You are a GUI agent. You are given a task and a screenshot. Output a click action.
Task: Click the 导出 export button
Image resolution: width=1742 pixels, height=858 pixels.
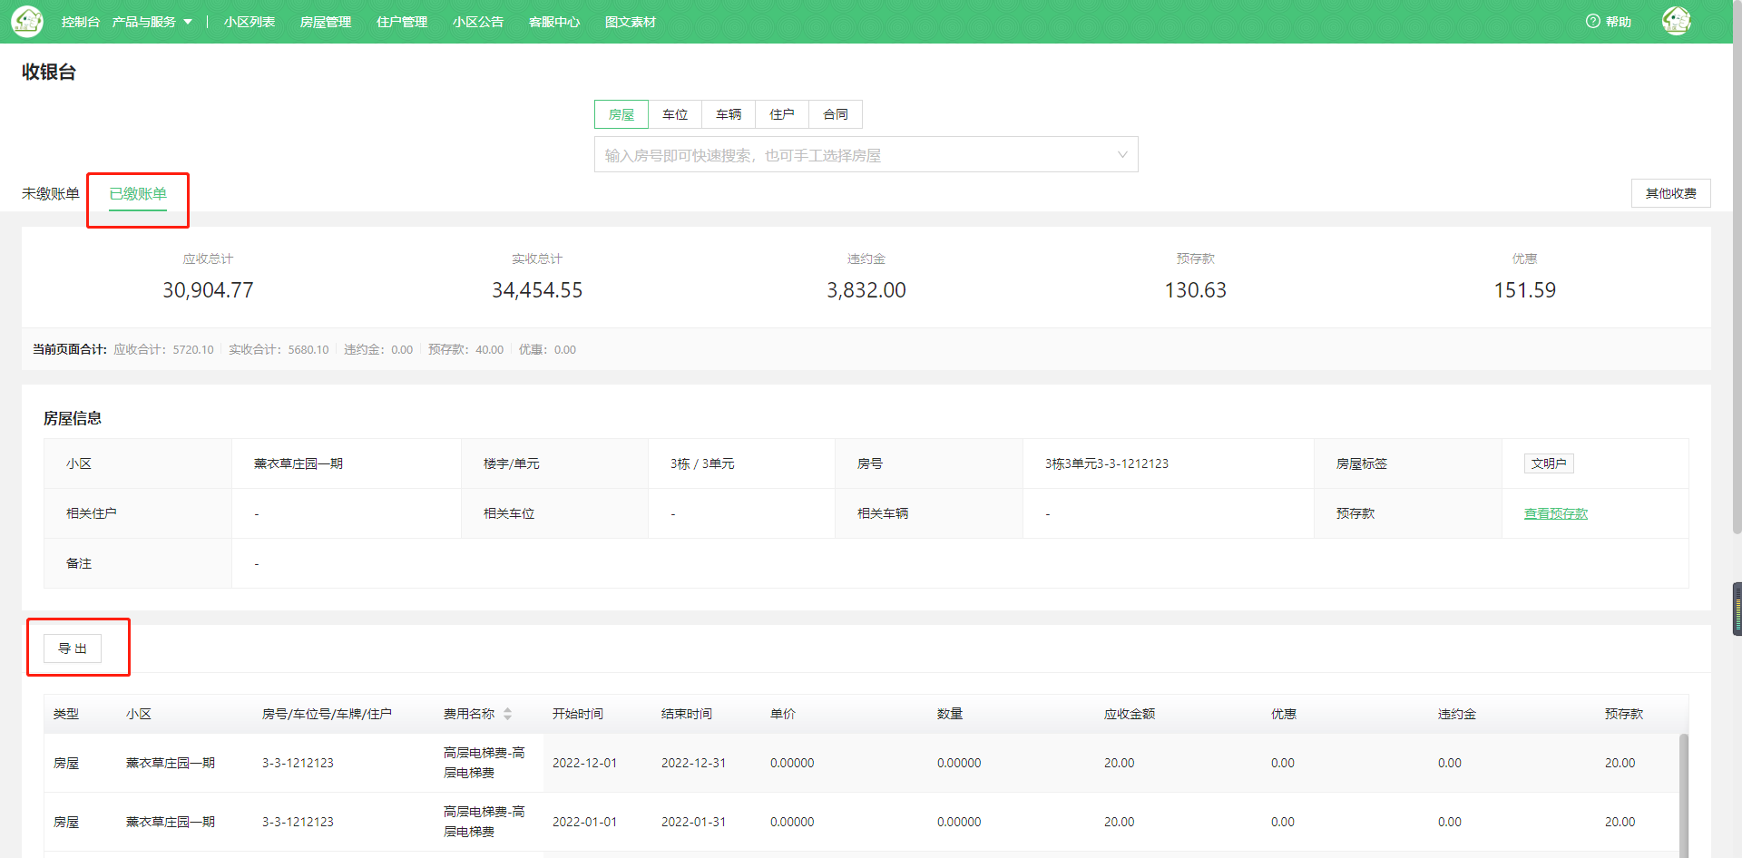[x=73, y=648]
